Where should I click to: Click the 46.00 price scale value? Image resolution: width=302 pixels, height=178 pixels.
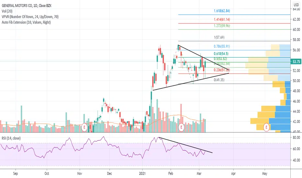296,101
